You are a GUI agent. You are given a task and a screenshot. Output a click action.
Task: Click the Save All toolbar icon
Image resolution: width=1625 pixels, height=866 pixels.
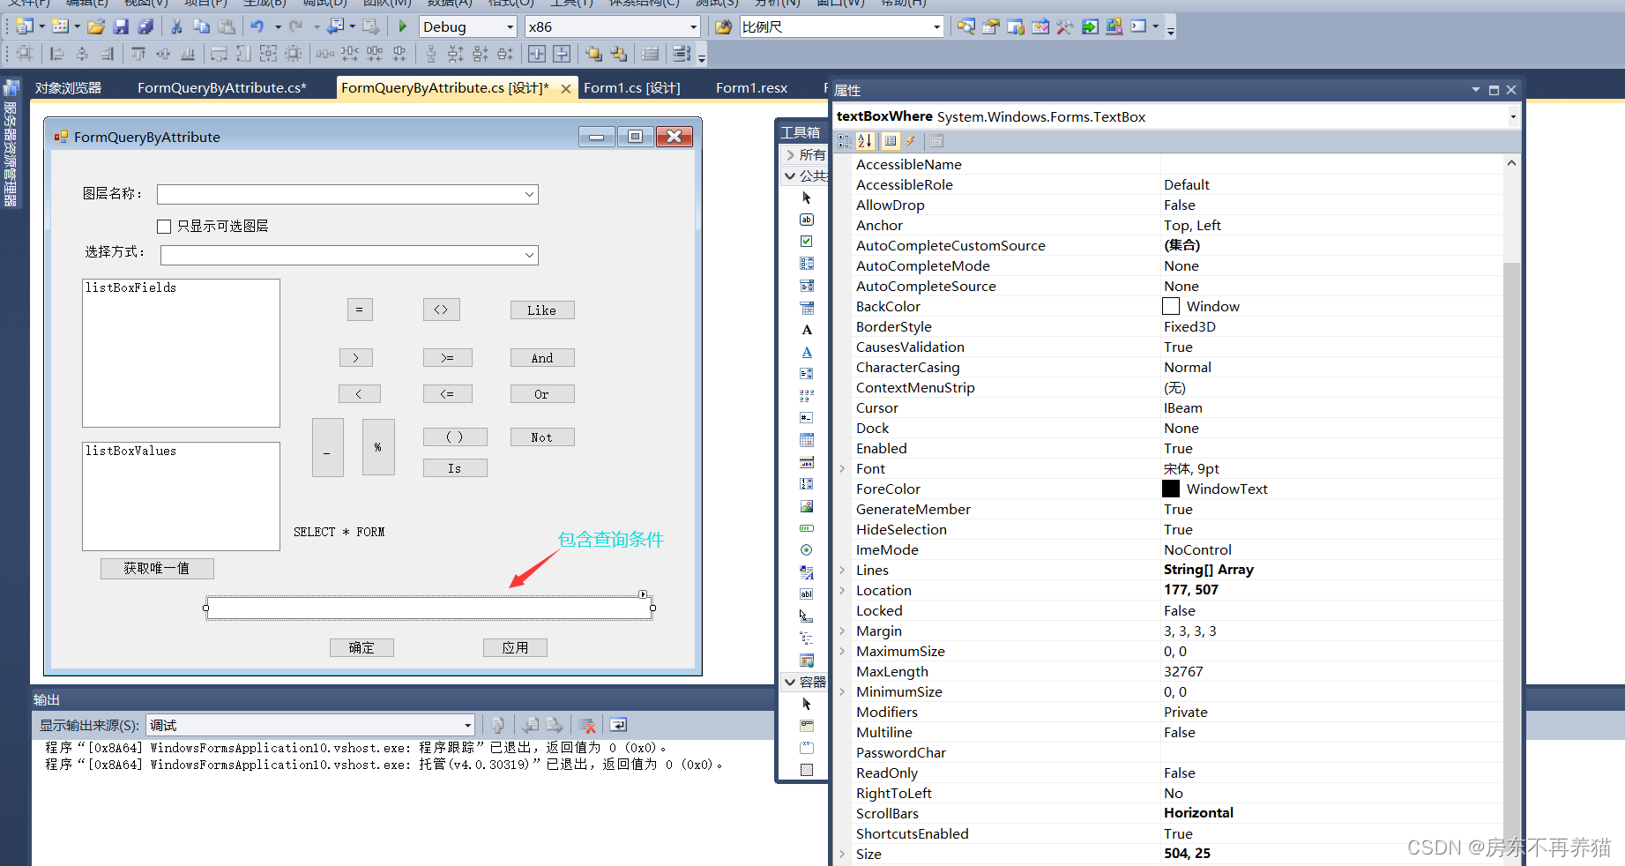click(x=145, y=26)
